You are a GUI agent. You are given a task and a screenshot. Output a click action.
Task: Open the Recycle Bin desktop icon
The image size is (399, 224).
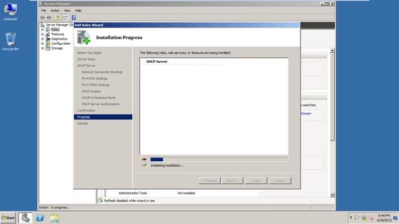(11, 42)
